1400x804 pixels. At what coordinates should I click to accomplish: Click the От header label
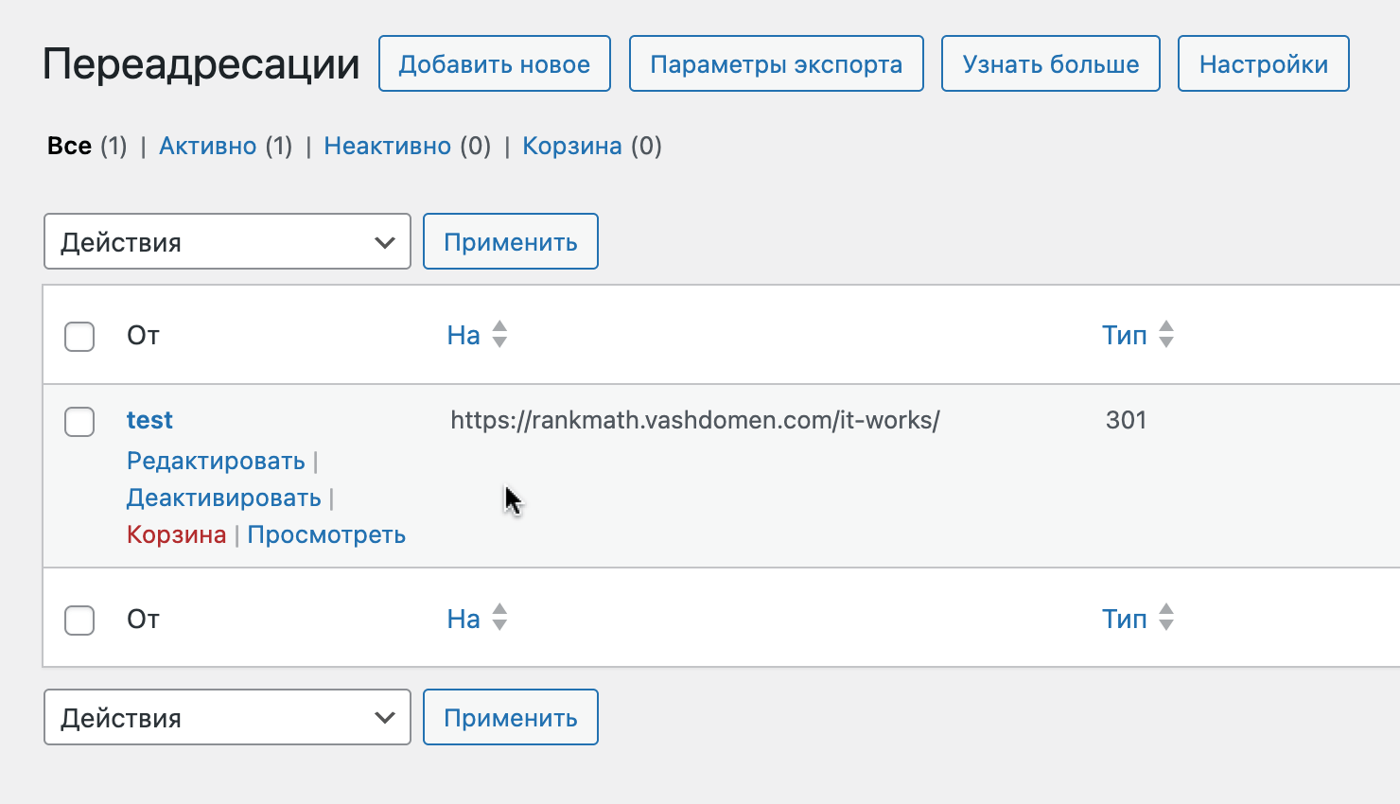(x=143, y=335)
